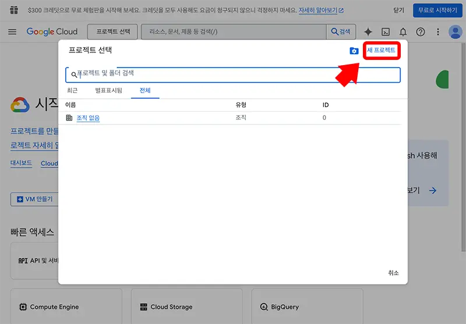This screenshot has width=466, height=324.
Task: Click the organization building icon
Action: click(x=69, y=118)
